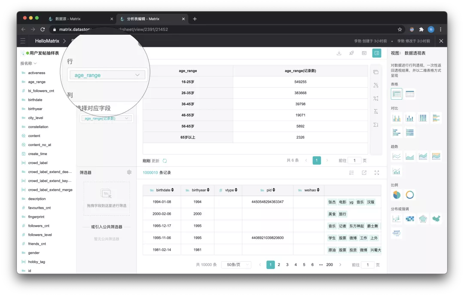This screenshot has height=296, width=464.
Task: Toggle column percentage icon
Action: (376, 98)
